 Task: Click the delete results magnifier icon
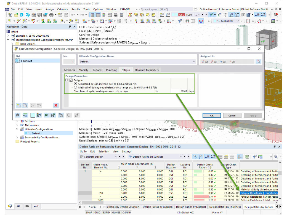click(x=276, y=15)
